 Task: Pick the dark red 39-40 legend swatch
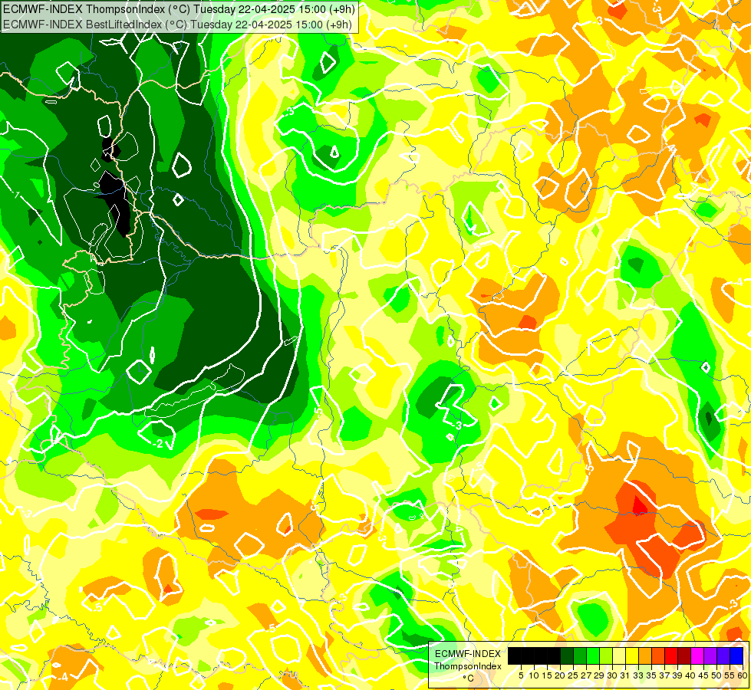tap(684, 655)
